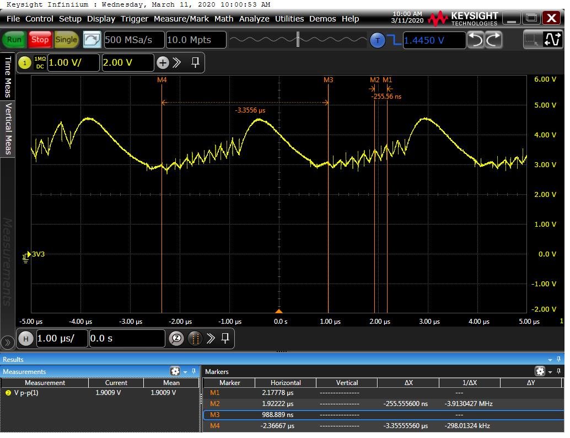570x438 pixels.
Task: Open the Demos menu
Action: tap(322, 19)
